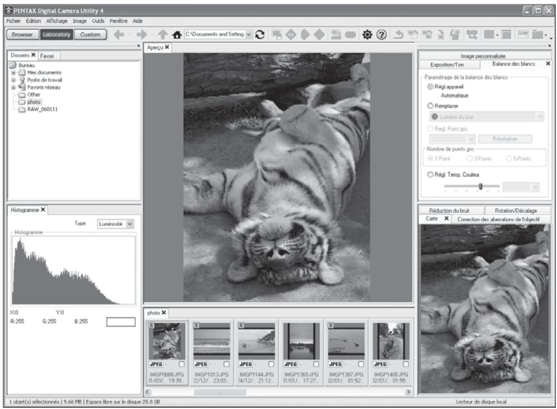Expand the Mes documents tree node
The height and width of the screenshot is (409, 557).
point(13,72)
